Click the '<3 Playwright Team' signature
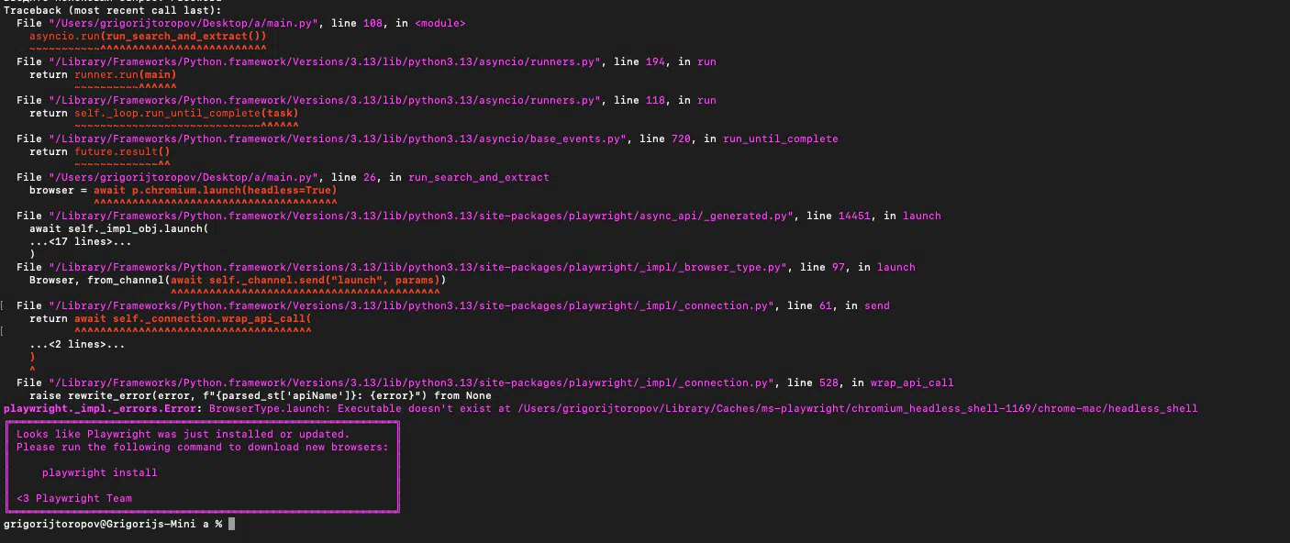 (x=74, y=498)
